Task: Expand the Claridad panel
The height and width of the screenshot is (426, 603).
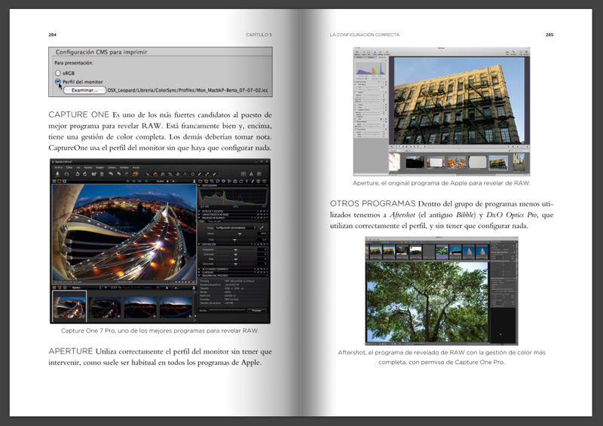Action: point(199,272)
